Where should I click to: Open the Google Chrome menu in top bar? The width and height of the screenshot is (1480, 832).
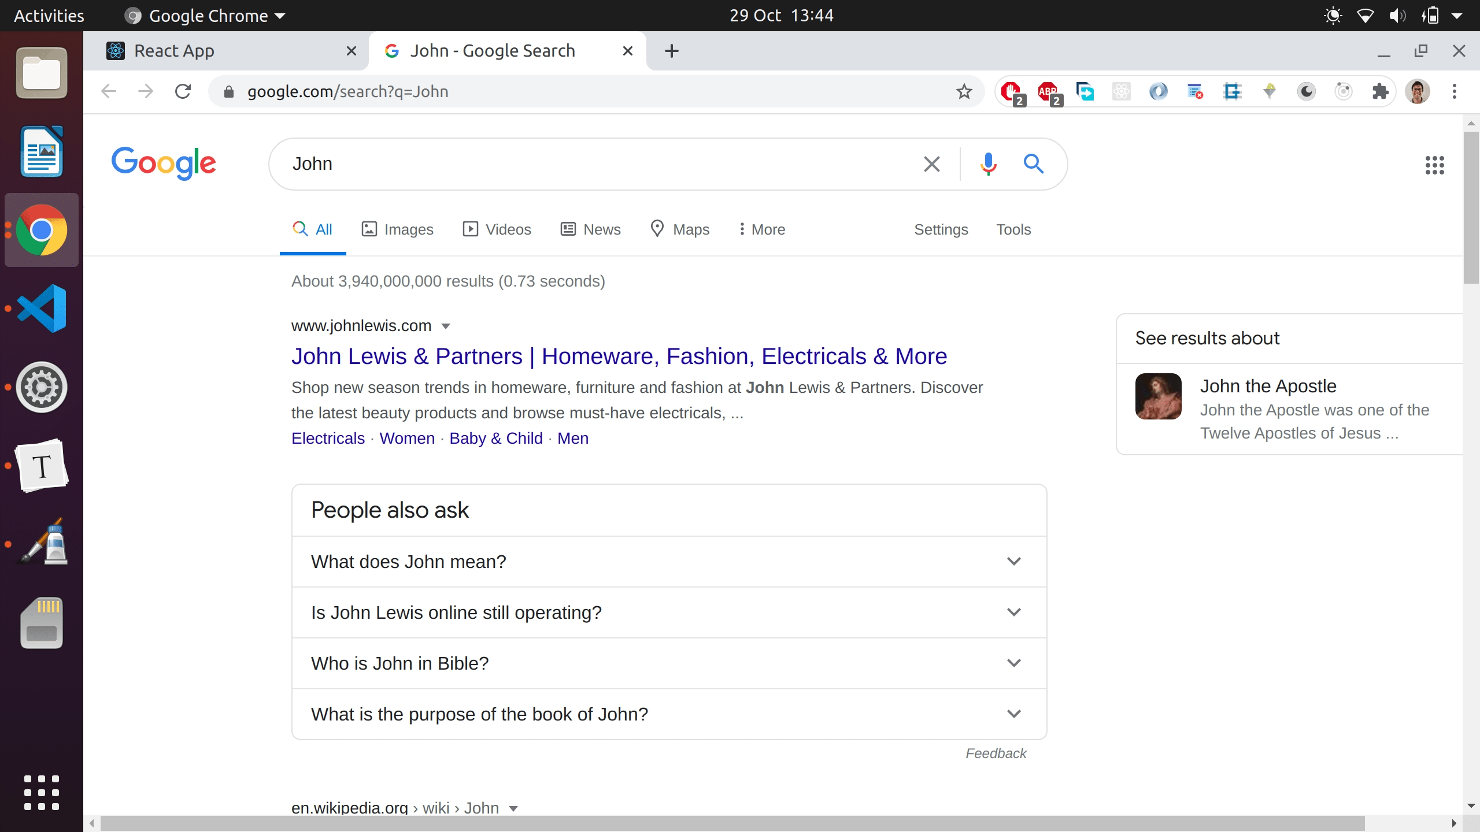(203, 16)
